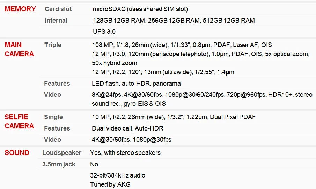The image size is (316, 189).
Task: Open the SOUND section heading
Action: tap(17, 153)
